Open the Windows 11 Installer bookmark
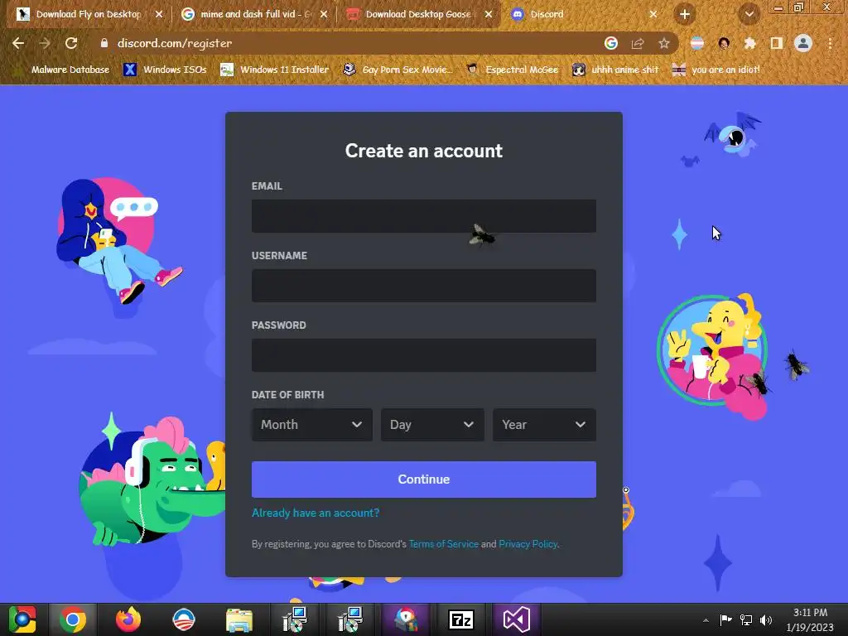The height and width of the screenshot is (636, 848). coord(275,70)
